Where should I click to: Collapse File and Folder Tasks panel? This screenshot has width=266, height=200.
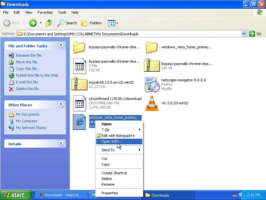(x=61, y=45)
